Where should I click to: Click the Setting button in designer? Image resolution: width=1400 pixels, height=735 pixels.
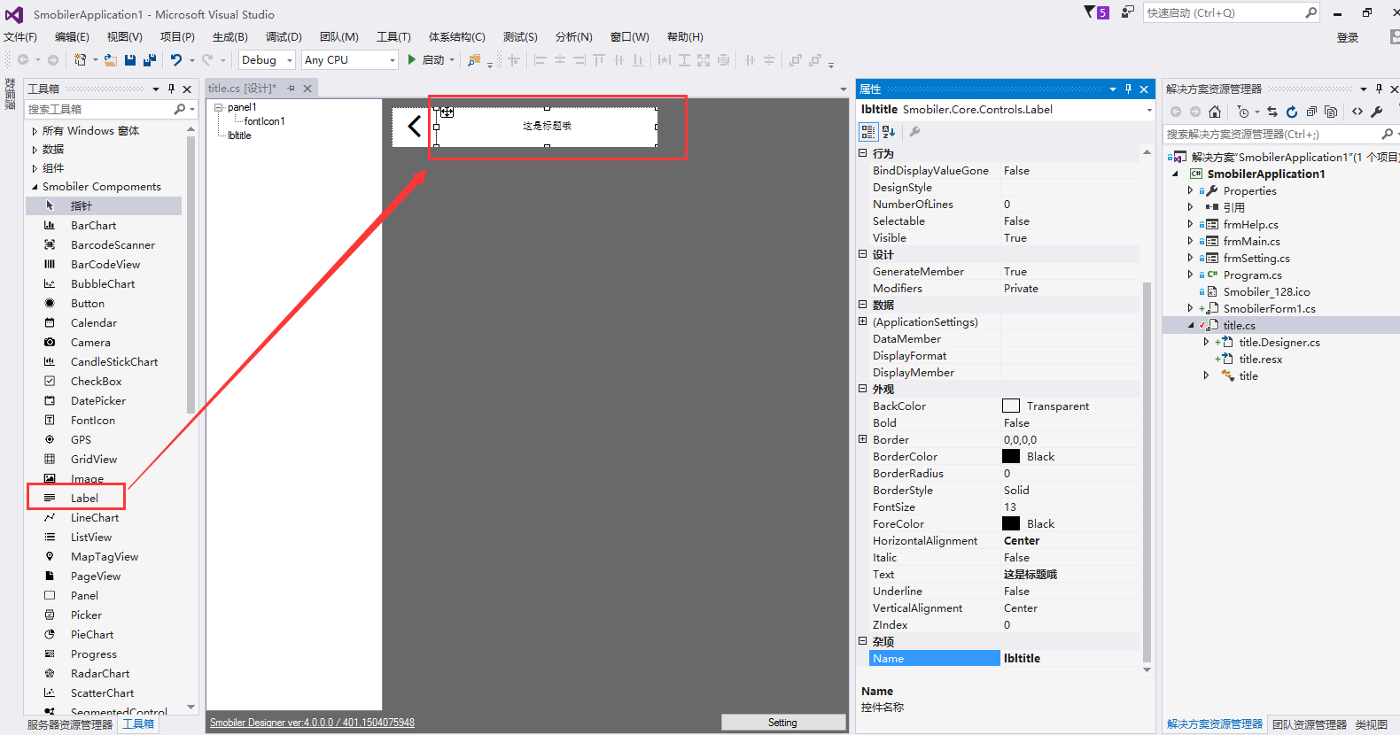[783, 723]
